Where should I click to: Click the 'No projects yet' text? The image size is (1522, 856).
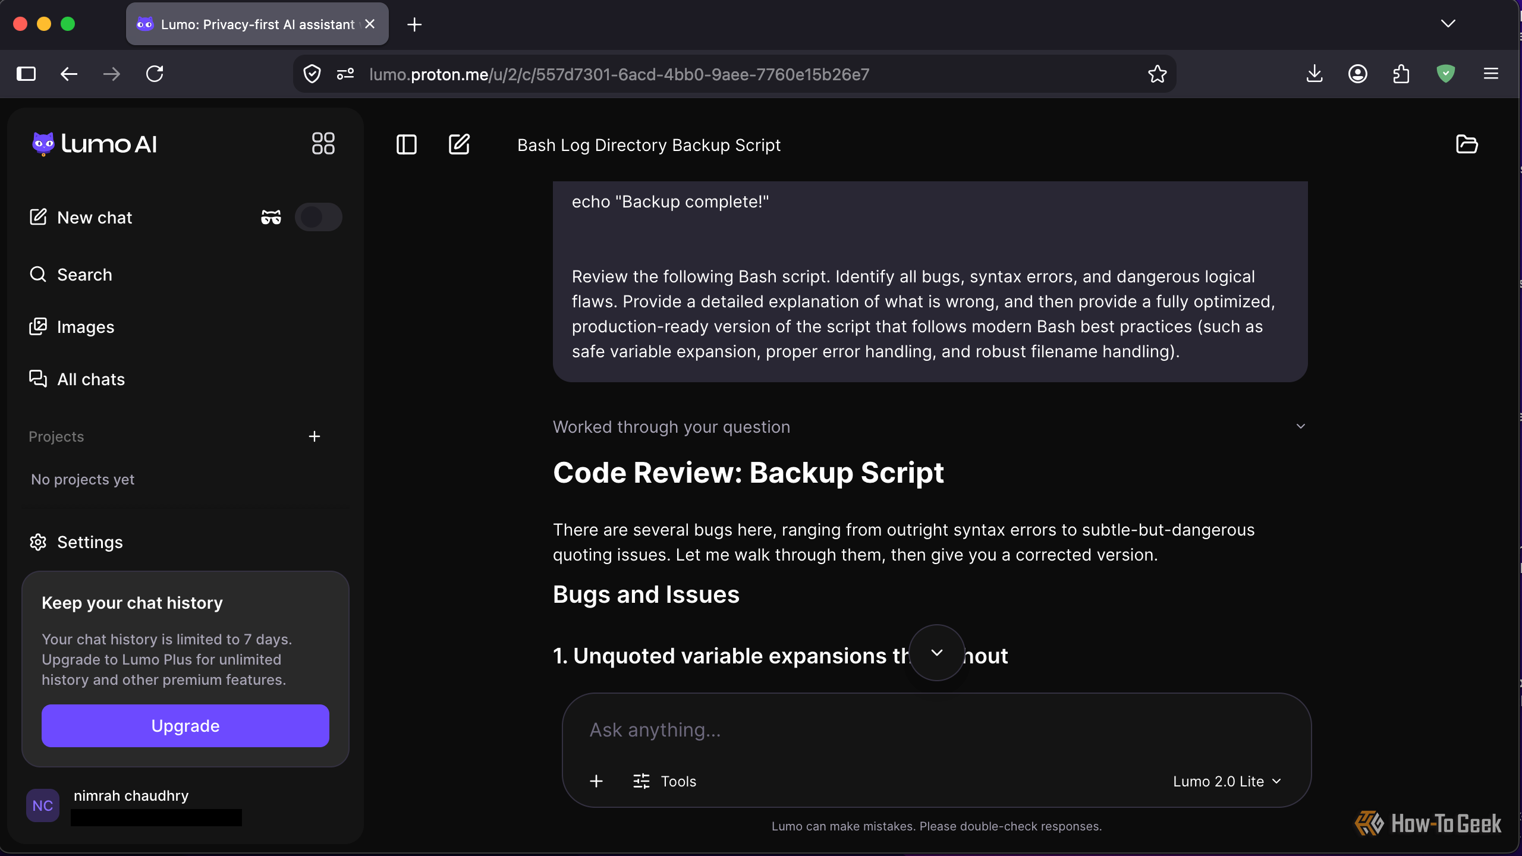point(83,480)
